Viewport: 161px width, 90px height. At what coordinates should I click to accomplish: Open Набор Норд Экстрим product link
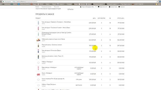49,84
